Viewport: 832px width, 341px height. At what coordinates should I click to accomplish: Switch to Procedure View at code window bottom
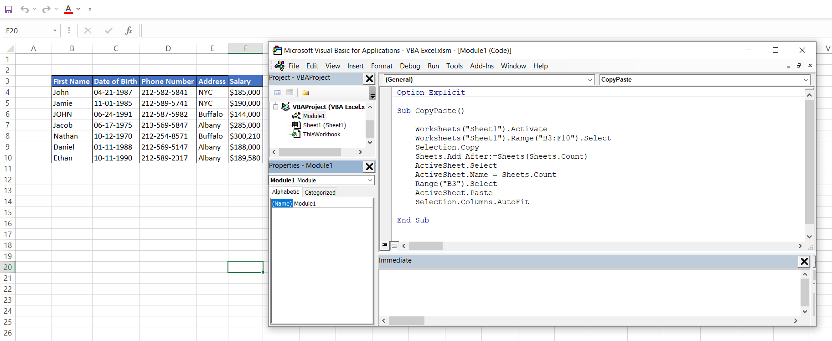click(385, 246)
